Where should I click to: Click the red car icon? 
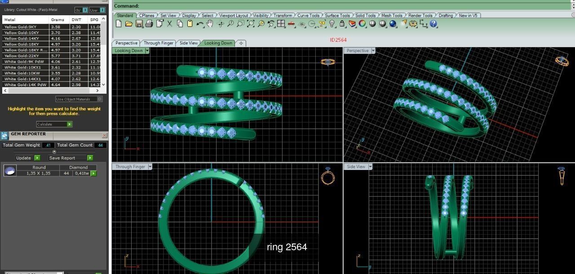(x=291, y=23)
